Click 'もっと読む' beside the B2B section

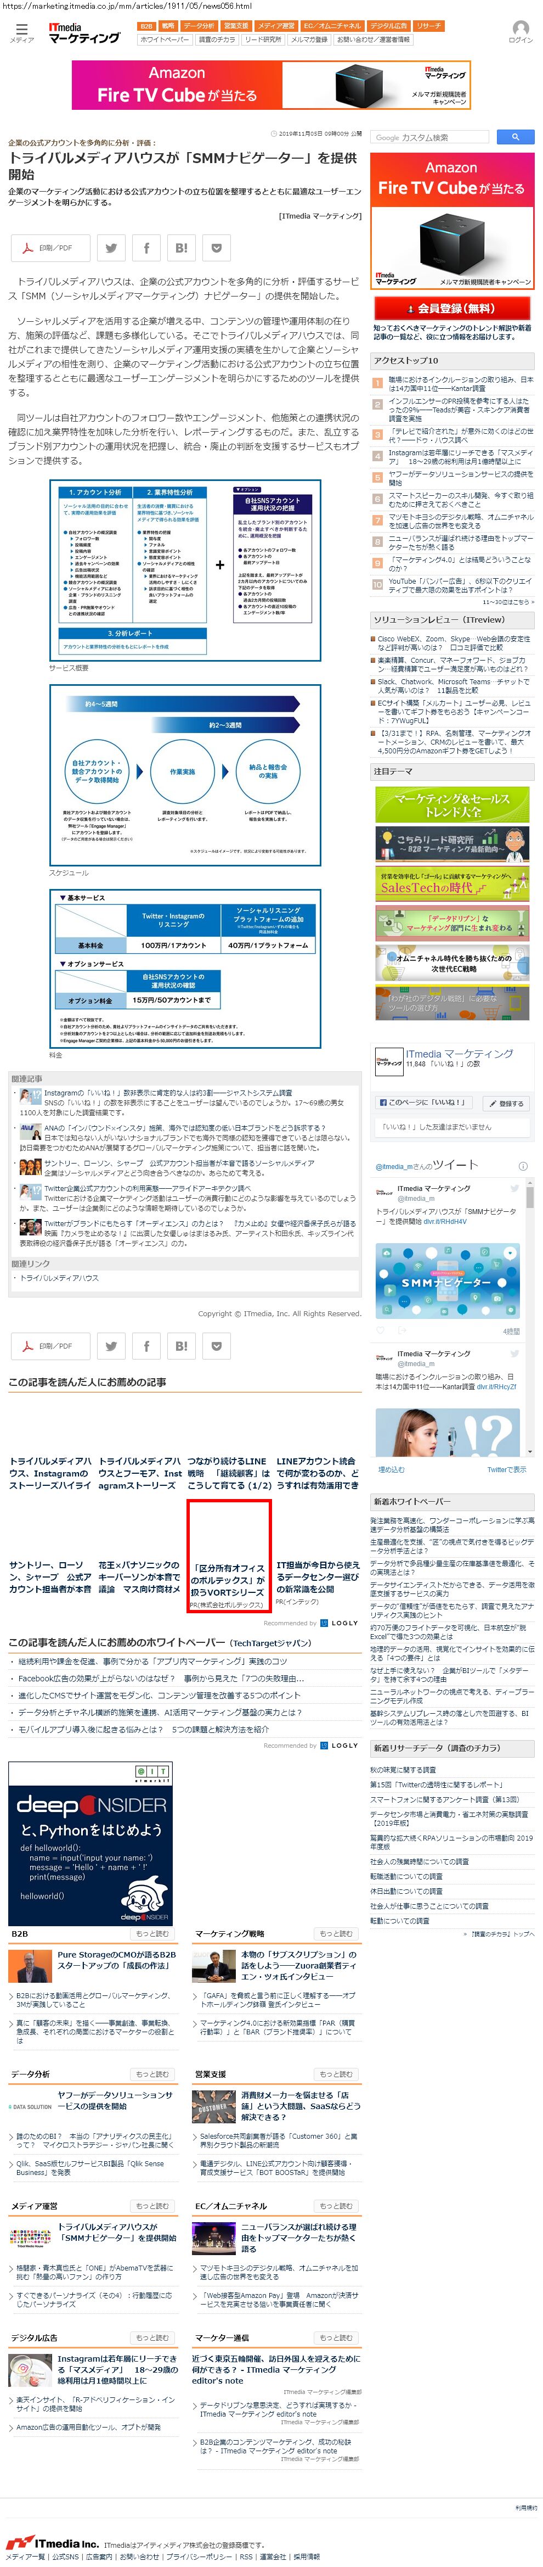pyautogui.click(x=152, y=1934)
